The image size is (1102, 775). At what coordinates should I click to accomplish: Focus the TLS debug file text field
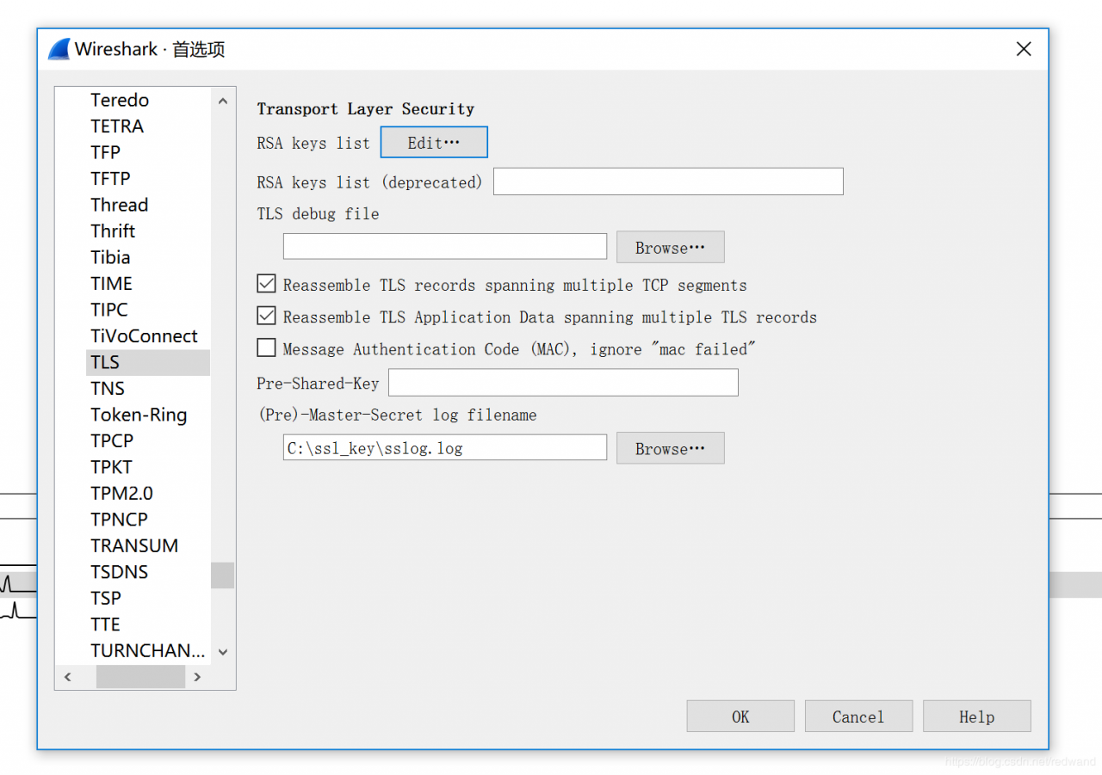pos(445,247)
